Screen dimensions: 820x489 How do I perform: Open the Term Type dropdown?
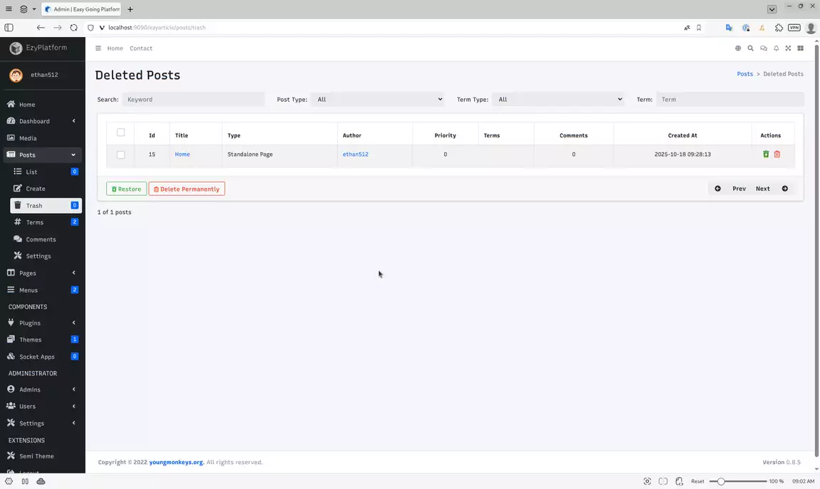(x=558, y=100)
